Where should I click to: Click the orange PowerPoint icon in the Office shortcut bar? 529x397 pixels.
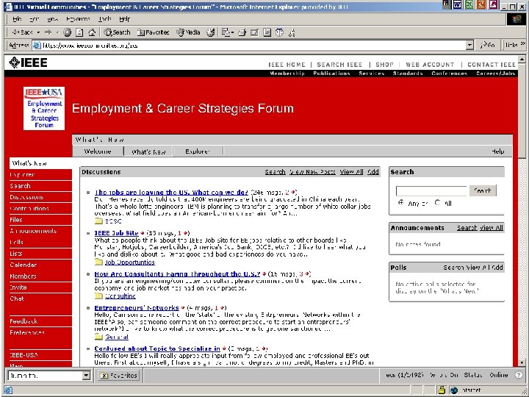[481, 4]
